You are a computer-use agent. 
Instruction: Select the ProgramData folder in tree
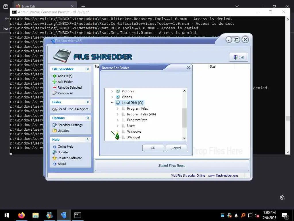[x=137, y=120]
